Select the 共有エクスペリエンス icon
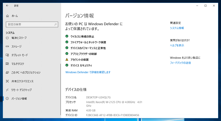The width and height of the screenshot is (221, 121). (x=7, y=81)
